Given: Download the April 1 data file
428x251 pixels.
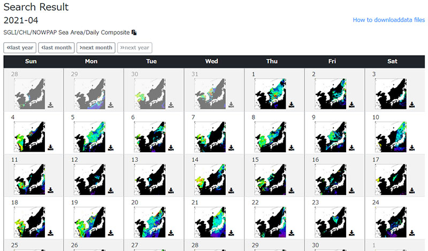Looking at the screenshot, I should [x=292, y=105].
